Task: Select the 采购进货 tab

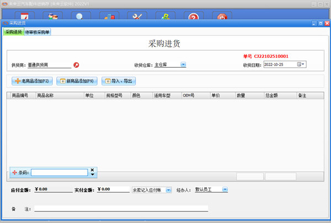Action: [14, 32]
